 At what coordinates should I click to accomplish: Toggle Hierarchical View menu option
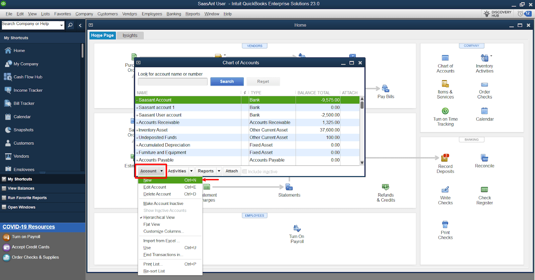(159, 217)
